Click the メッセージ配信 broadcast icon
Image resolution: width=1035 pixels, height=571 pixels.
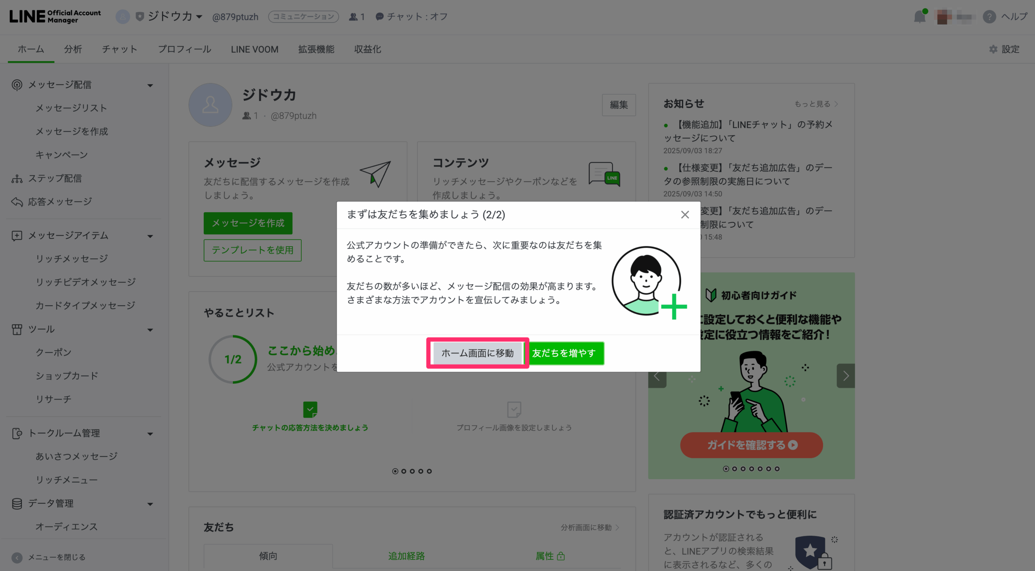click(x=17, y=85)
